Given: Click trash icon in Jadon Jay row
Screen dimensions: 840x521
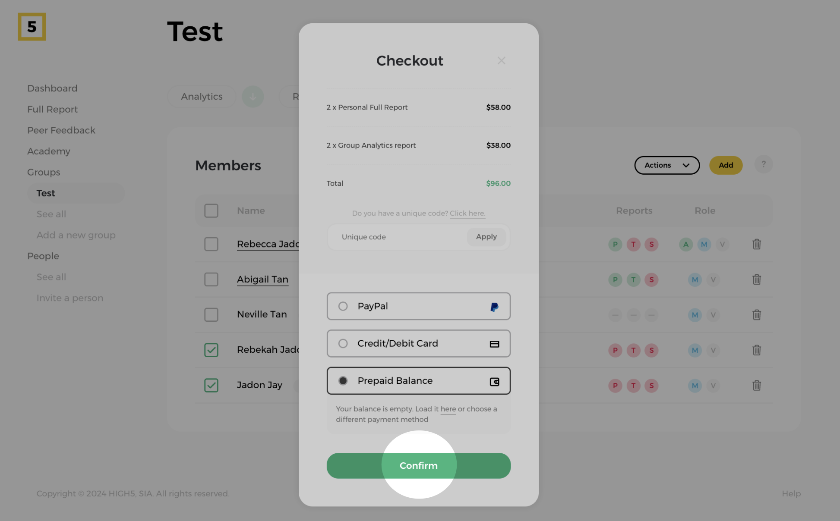Looking at the screenshot, I should click(x=756, y=385).
